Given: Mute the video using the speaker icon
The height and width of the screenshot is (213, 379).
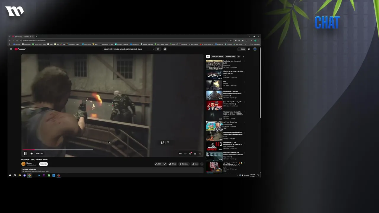Looking at the screenshot, I should coord(32,154).
